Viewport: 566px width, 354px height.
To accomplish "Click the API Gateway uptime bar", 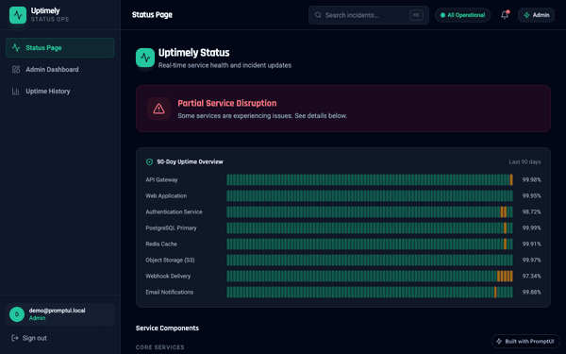I will [x=370, y=180].
